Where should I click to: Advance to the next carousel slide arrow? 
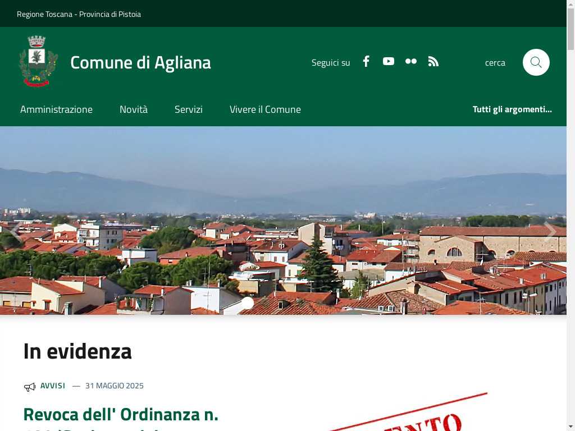point(550,230)
